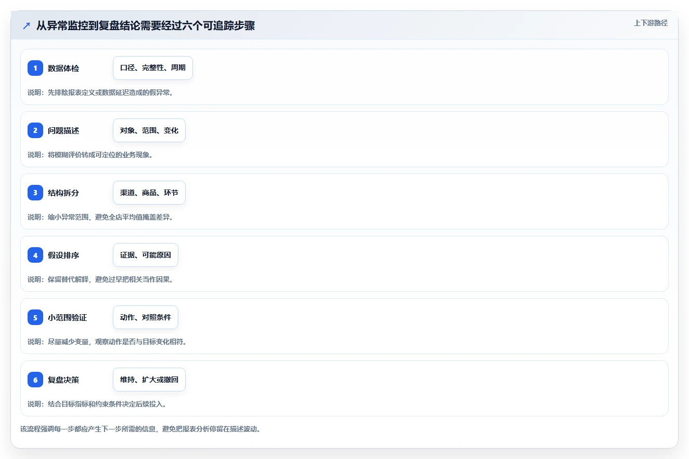Click the step 6 number badge

[35, 380]
